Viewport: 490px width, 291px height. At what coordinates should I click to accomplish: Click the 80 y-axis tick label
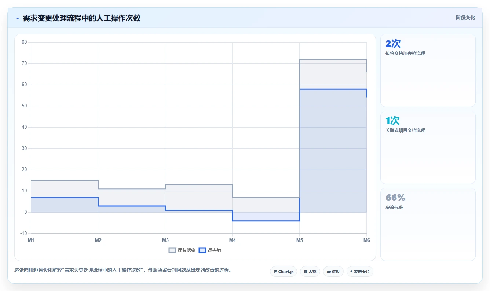25,42
